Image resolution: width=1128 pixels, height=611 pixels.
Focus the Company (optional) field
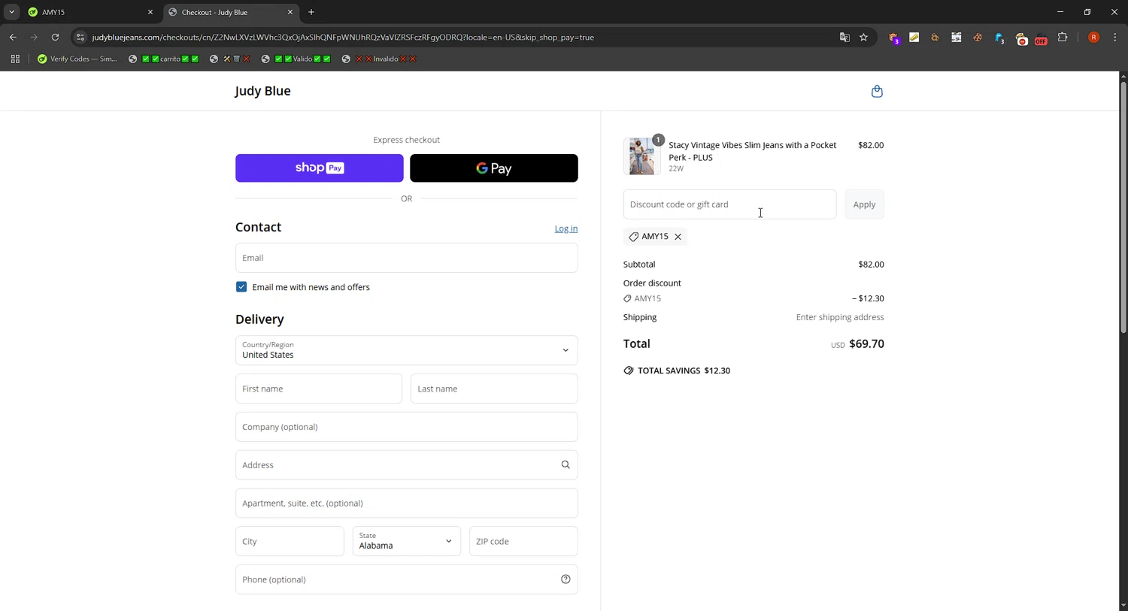(407, 427)
